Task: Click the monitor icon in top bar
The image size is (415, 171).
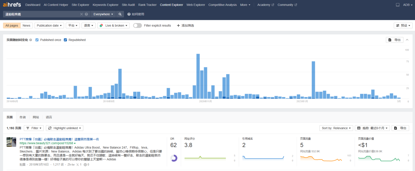Action: [398, 5]
